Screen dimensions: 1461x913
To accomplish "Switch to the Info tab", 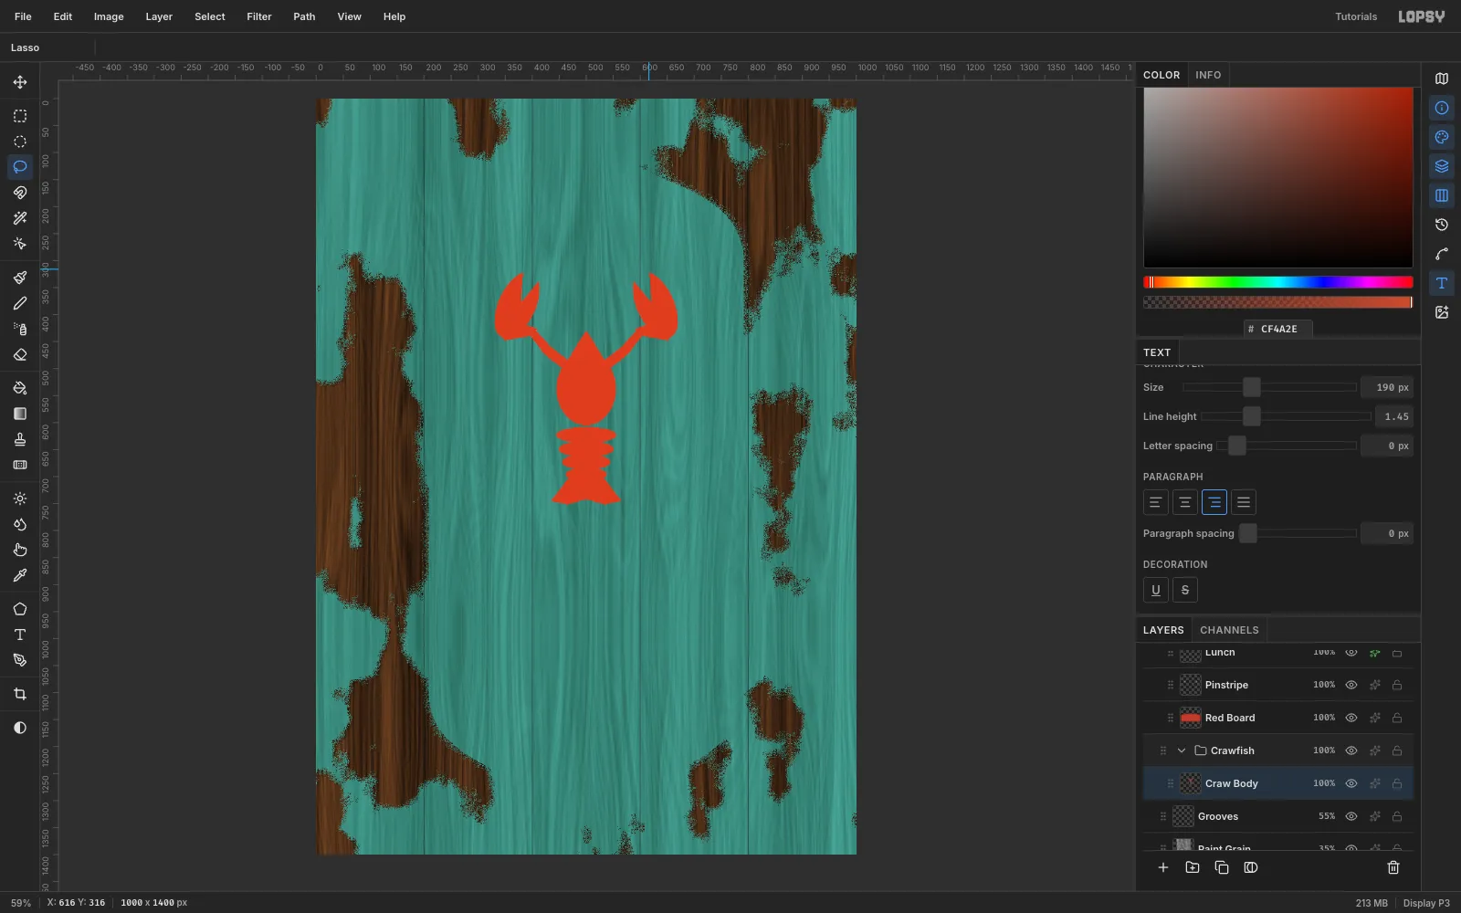I will (1208, 75).
